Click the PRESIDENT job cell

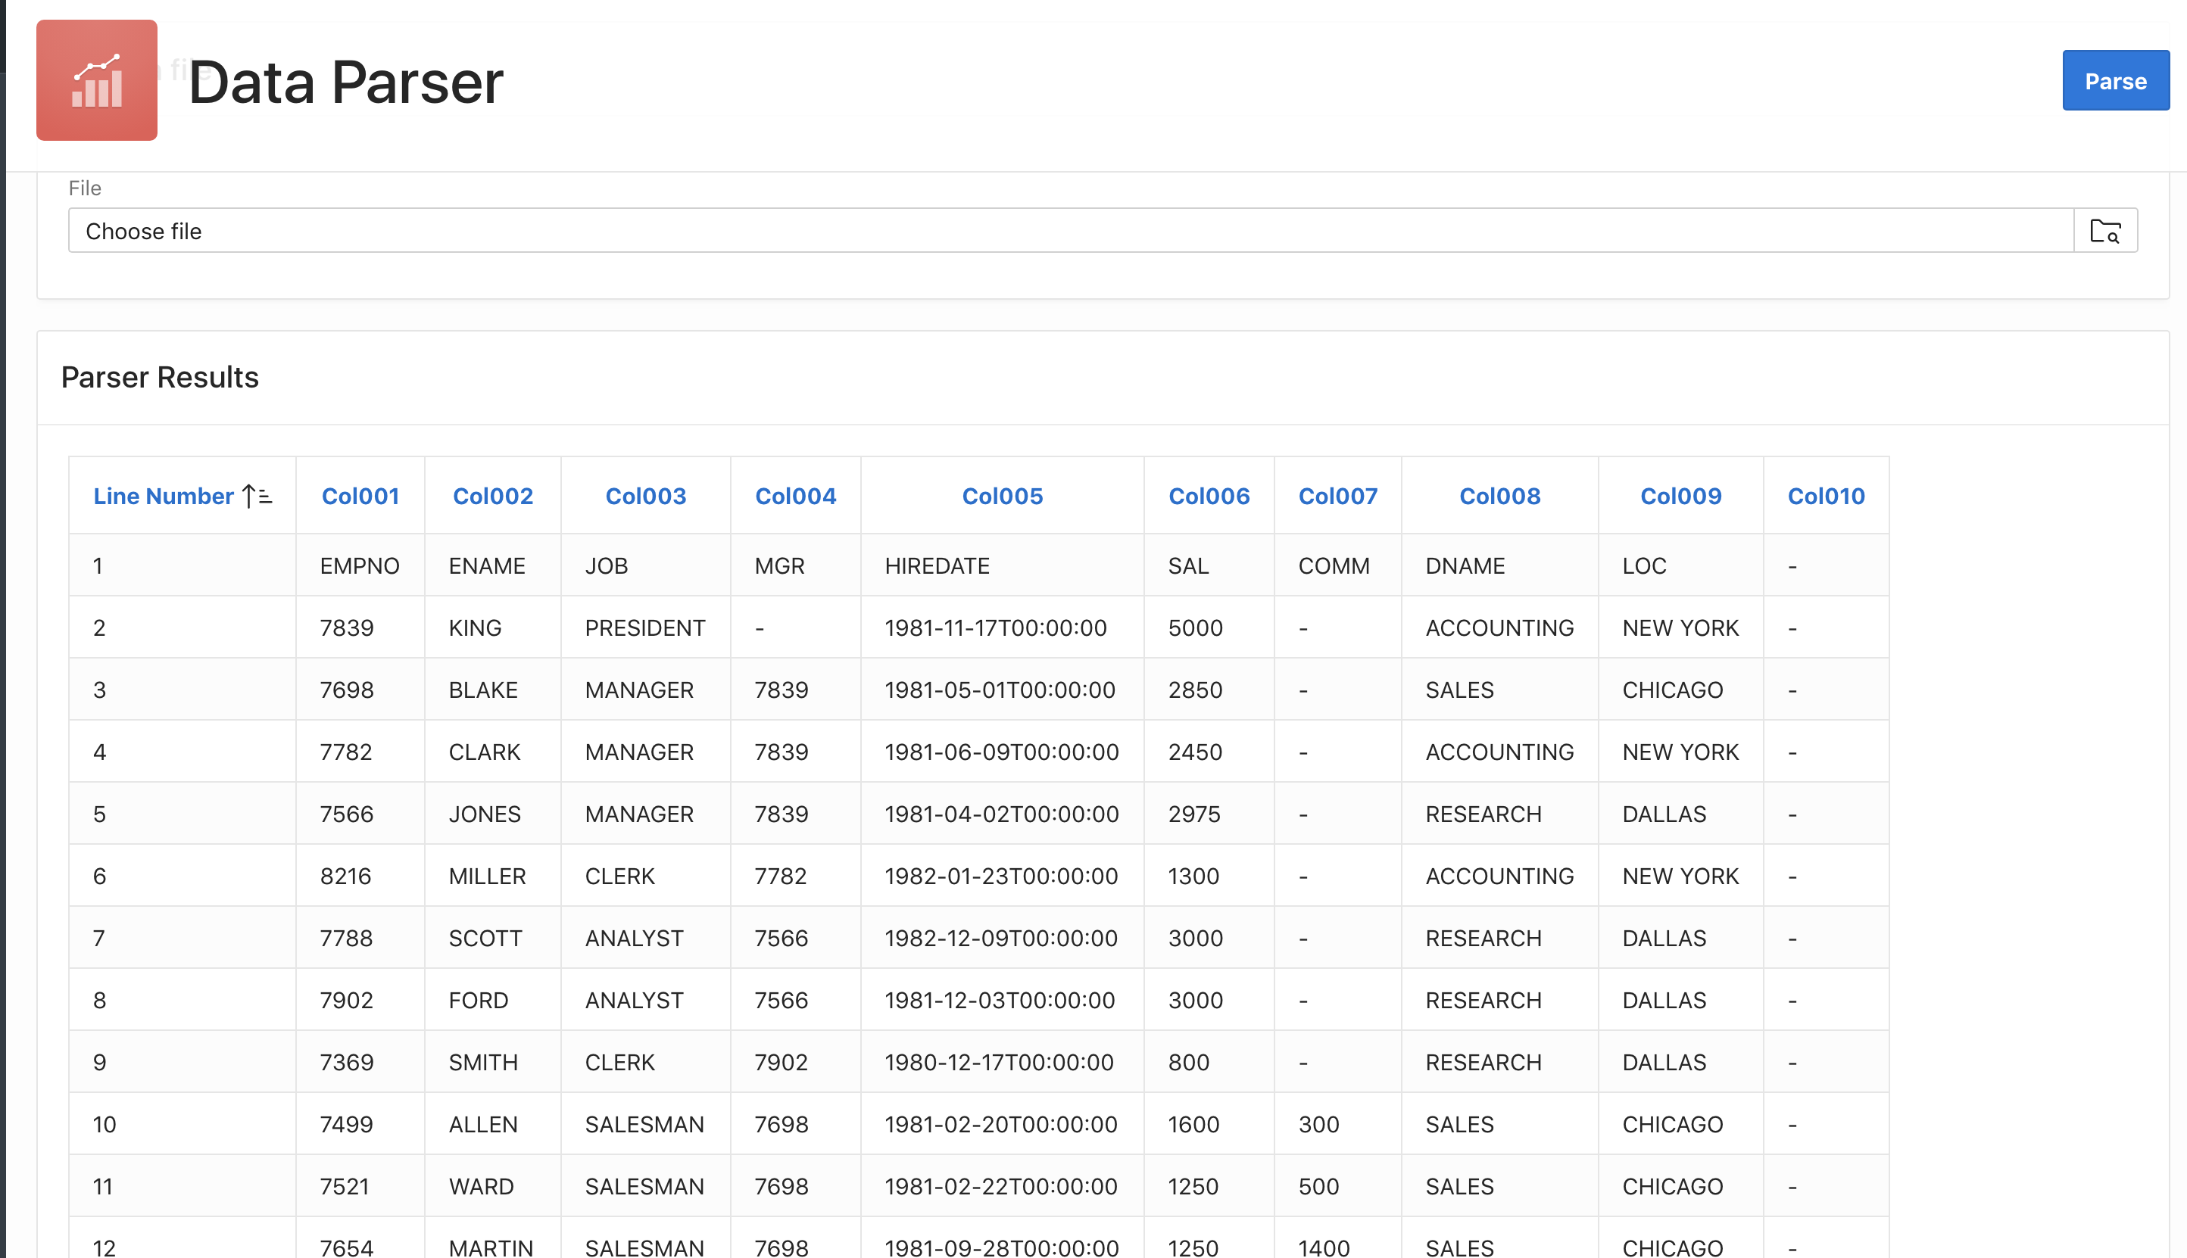tap(645, 628)
